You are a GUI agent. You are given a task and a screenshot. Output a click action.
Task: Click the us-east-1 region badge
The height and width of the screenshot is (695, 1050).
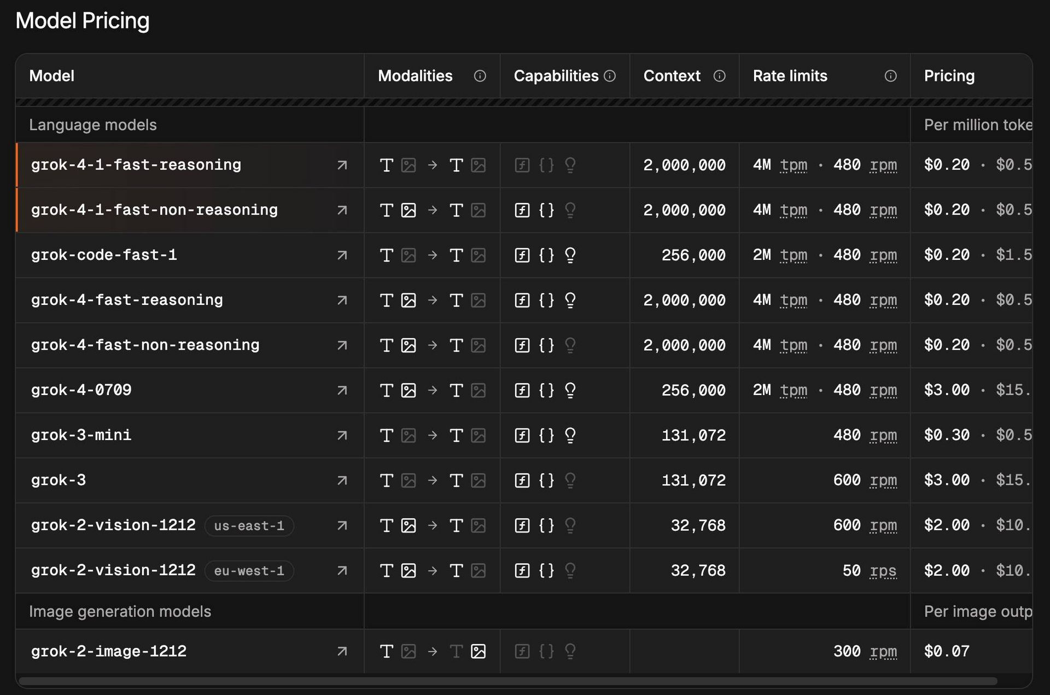(x=249, y=526)
